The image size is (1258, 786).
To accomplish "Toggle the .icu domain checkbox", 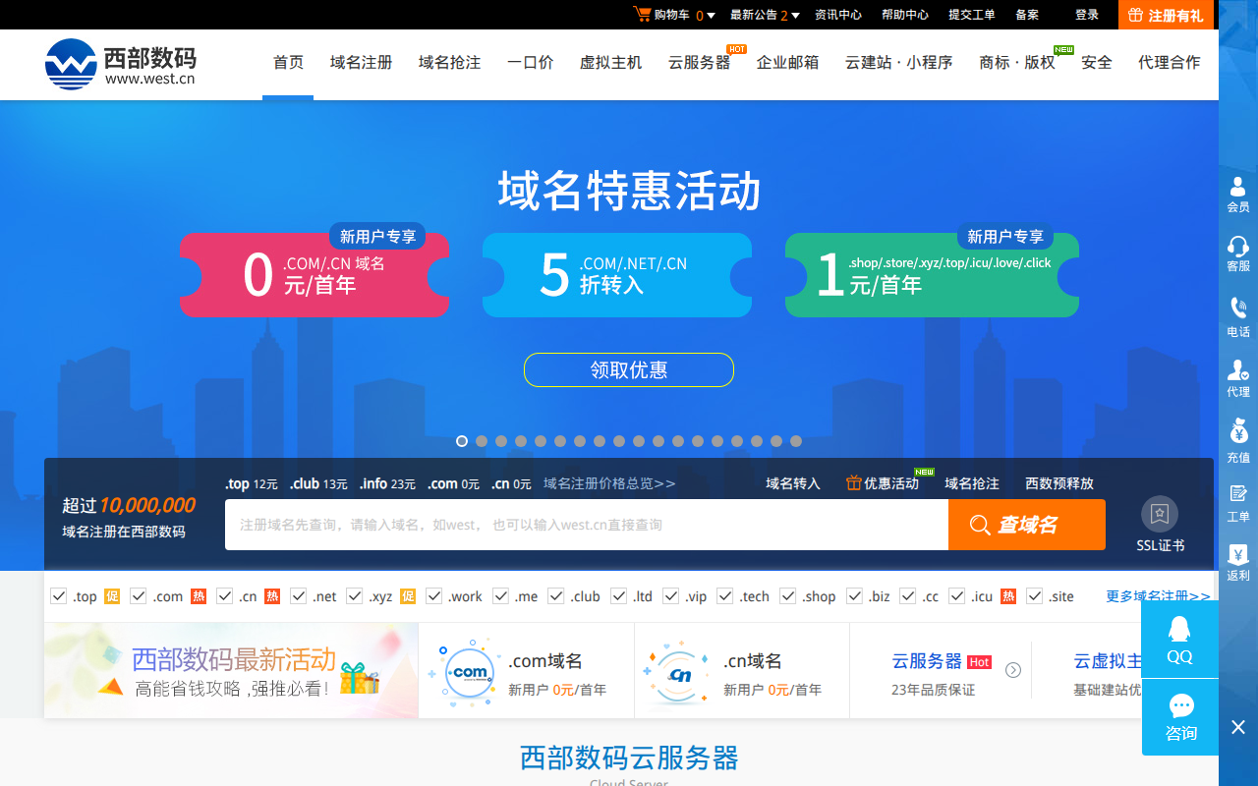I will [956, 595].
